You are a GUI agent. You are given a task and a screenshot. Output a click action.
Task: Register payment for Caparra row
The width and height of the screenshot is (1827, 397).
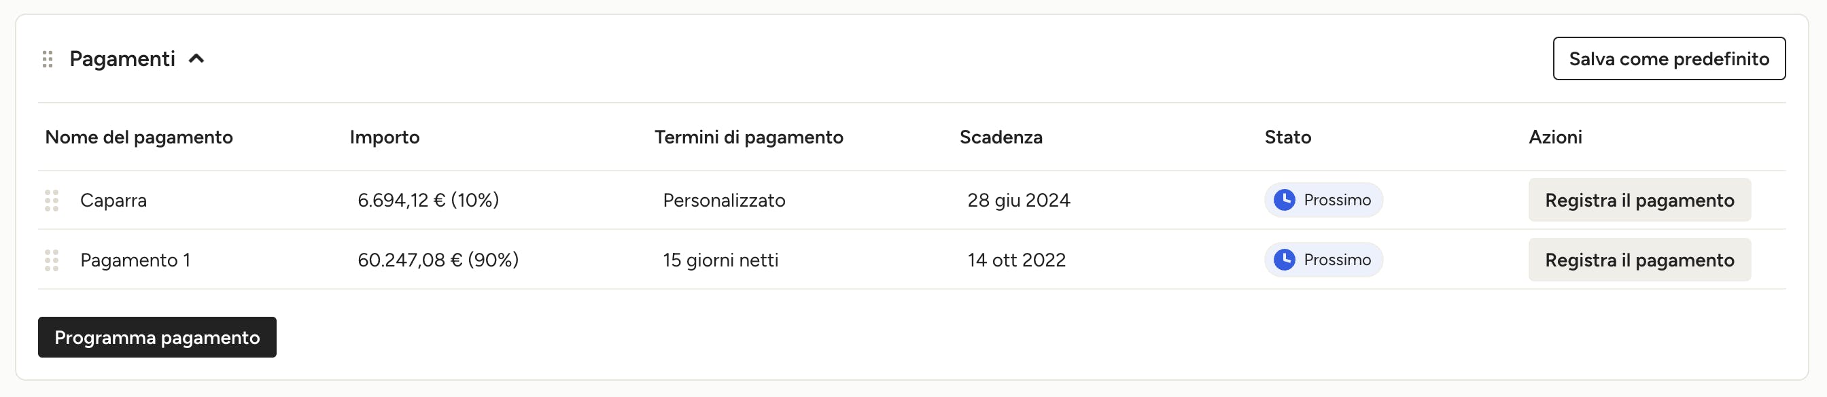[x=1639, y=200]
